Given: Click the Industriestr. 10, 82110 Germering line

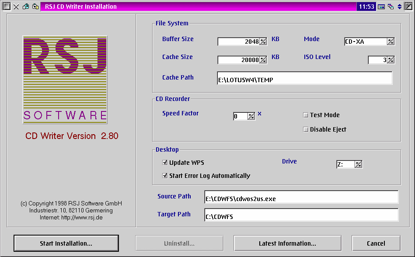Looking at the screenshot, I should click(x=71, y=211).
